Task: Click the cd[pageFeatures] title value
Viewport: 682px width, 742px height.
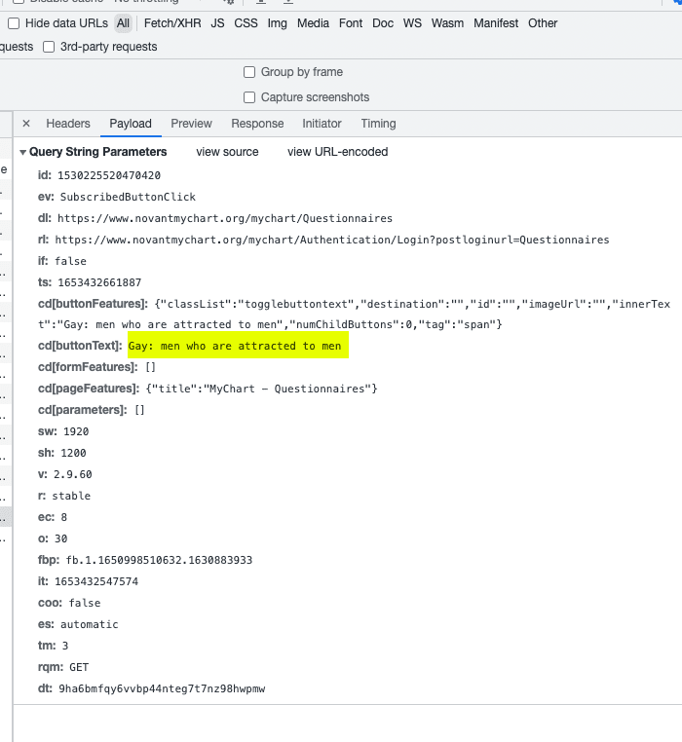Action: 261,389
